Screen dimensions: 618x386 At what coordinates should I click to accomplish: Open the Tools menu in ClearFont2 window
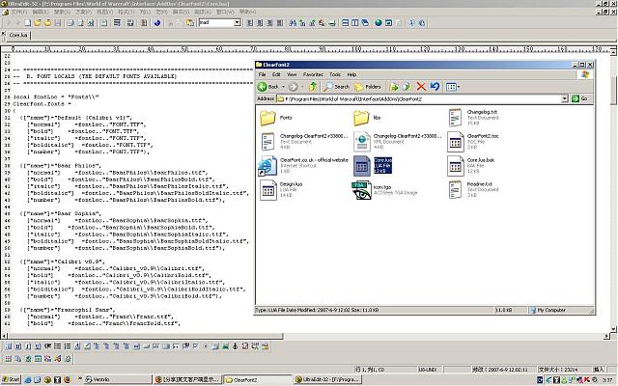[x=335, y=74]
